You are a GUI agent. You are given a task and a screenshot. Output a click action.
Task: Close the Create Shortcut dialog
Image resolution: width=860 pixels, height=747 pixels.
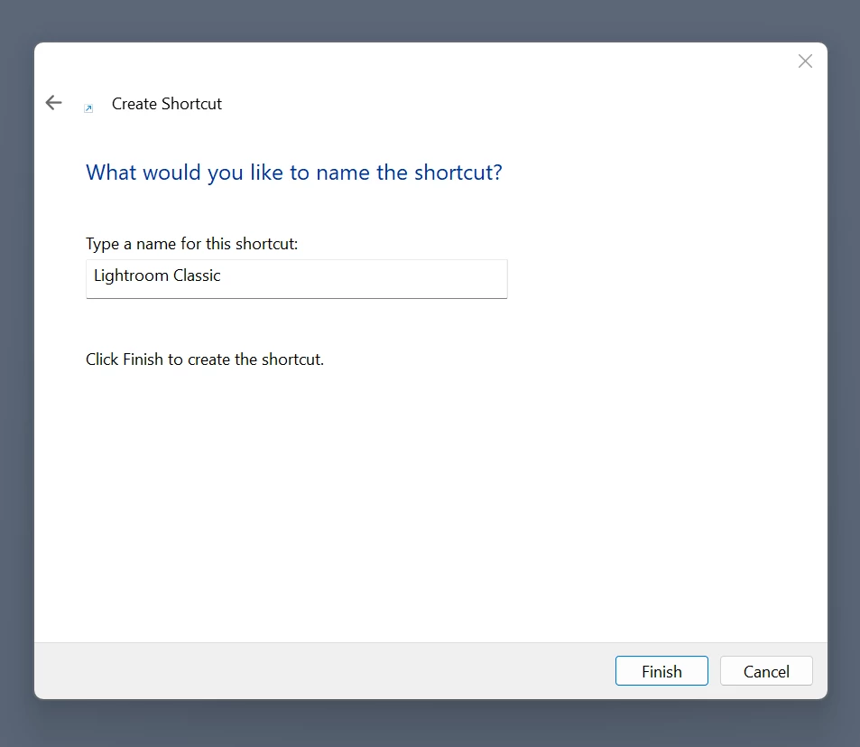[805, 61]
